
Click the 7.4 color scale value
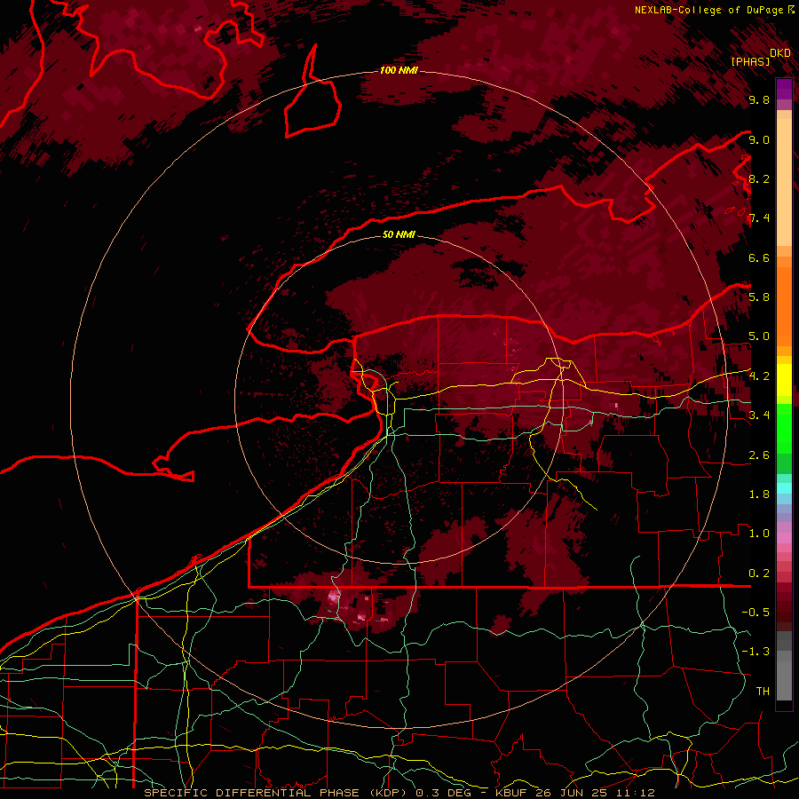coord(759,218)
